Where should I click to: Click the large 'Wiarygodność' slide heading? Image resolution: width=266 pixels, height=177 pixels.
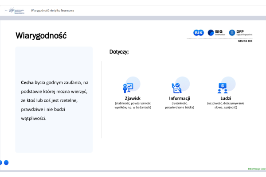[x=41, y=35]
